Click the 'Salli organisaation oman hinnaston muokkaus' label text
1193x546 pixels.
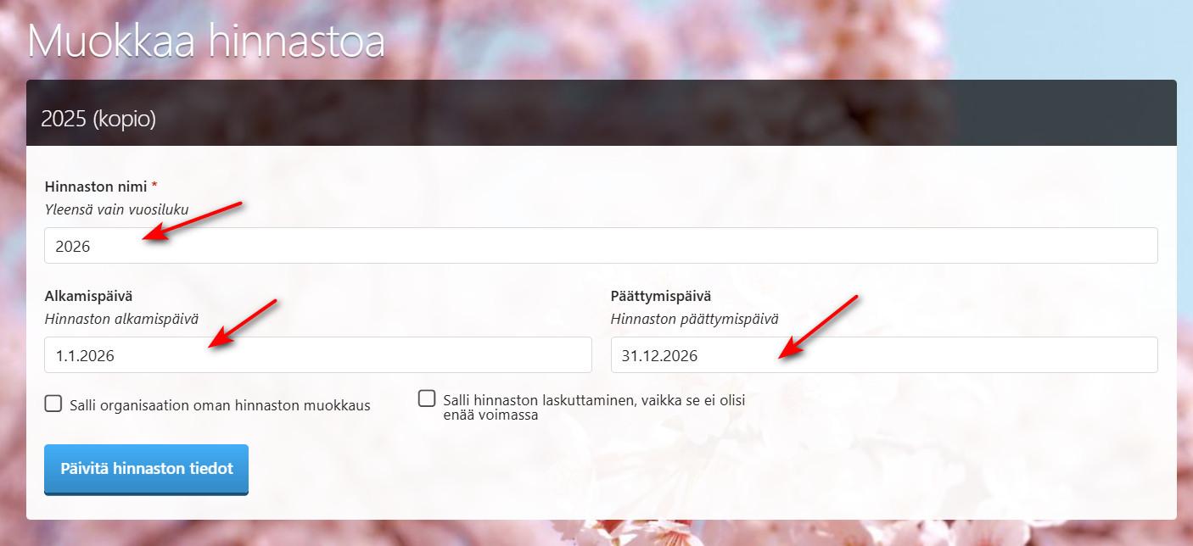tap(220, 405)
